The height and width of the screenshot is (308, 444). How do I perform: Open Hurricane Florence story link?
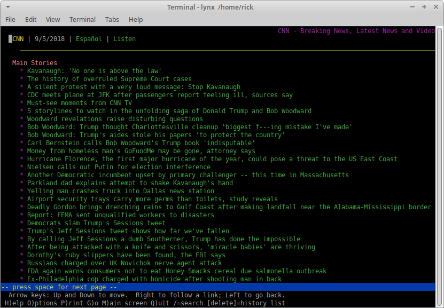[212, 159]
